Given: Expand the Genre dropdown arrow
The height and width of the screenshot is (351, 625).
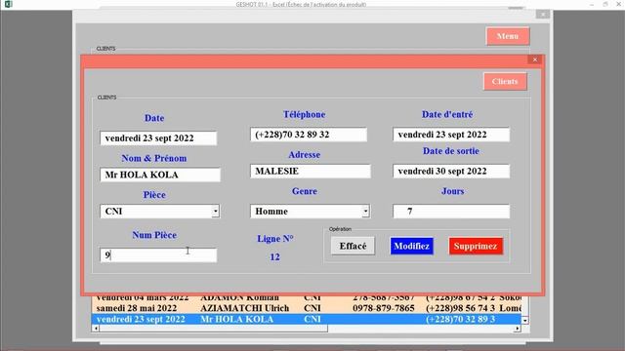Looking at the screenshot, I should coord(365,212).
